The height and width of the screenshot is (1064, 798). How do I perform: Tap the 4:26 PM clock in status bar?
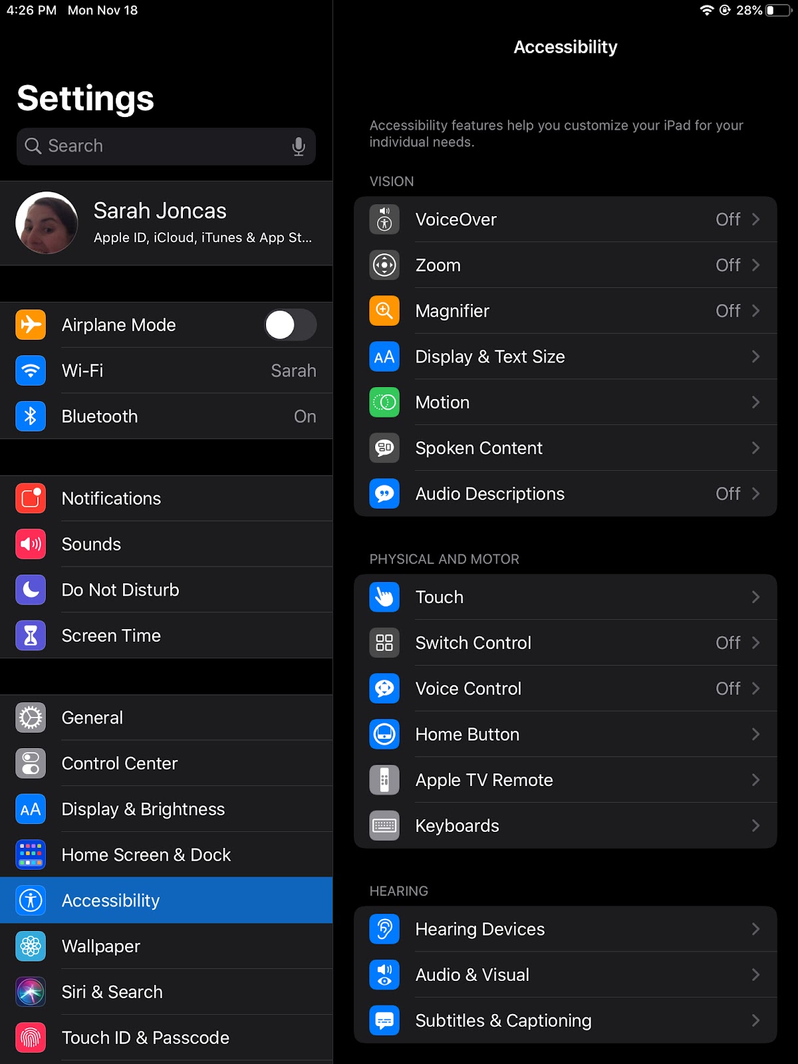(x=31, y=10)
